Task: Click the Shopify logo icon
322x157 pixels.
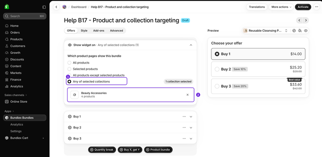Action: point(7,7)
